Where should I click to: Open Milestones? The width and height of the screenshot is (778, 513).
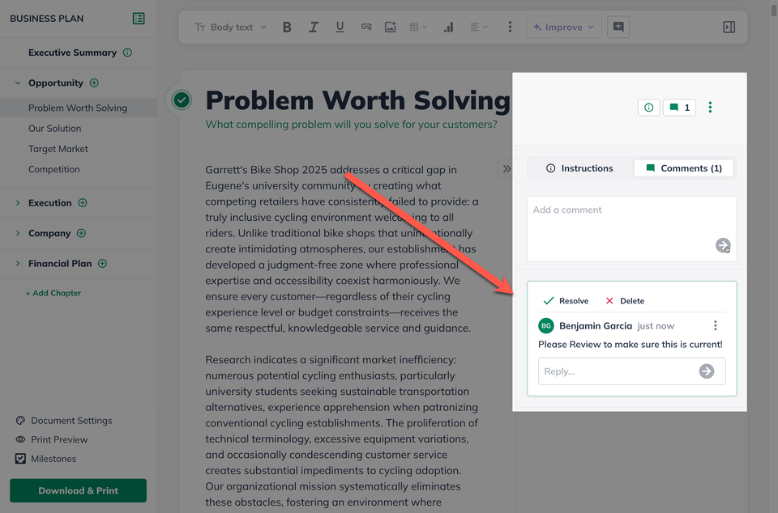[45, 459]
